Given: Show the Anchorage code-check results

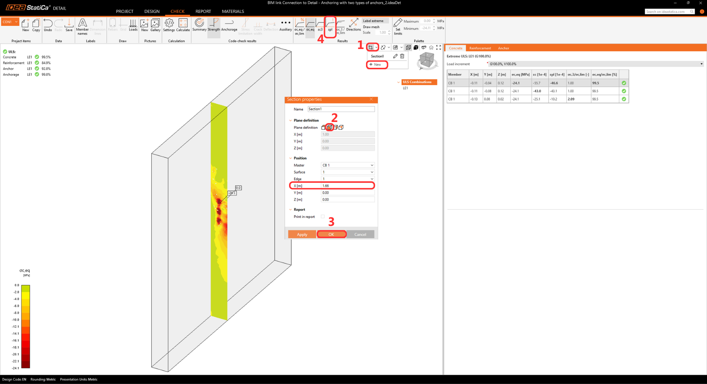Looking at the screenshot, I should pos(229,25).
